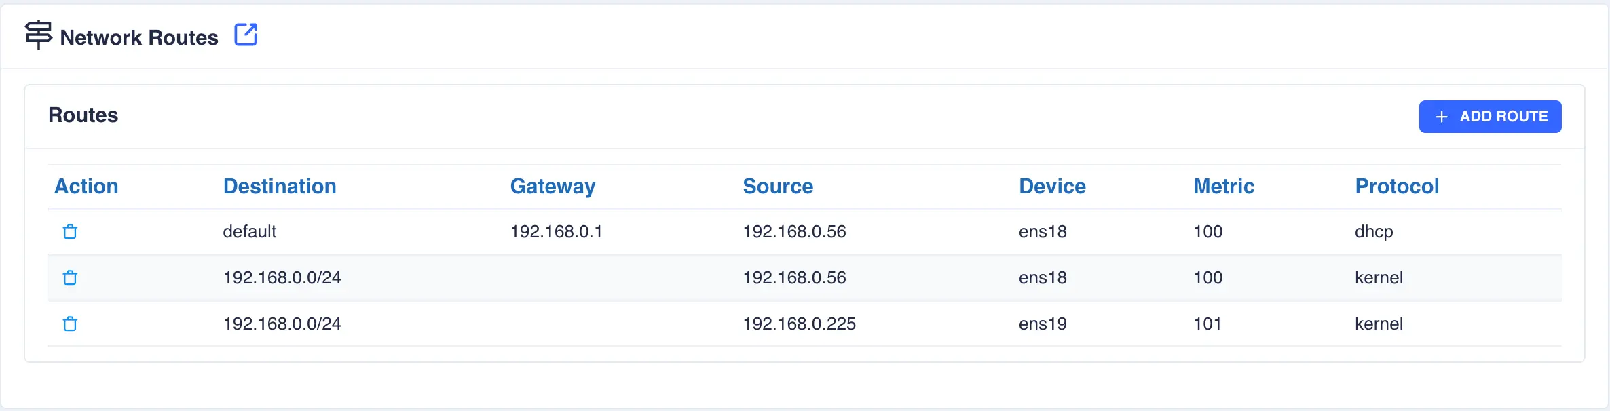Click the Network Routes signpost icon

coord(39,35)
